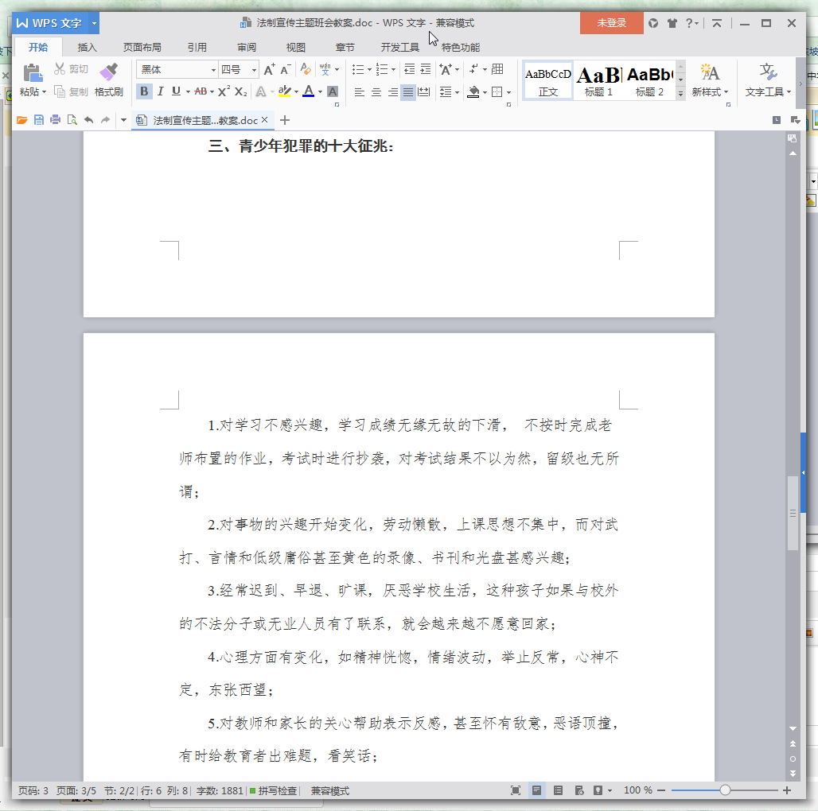Align text right
The width and height of the screenshot is (818, 811).
(x=393, y=92)
